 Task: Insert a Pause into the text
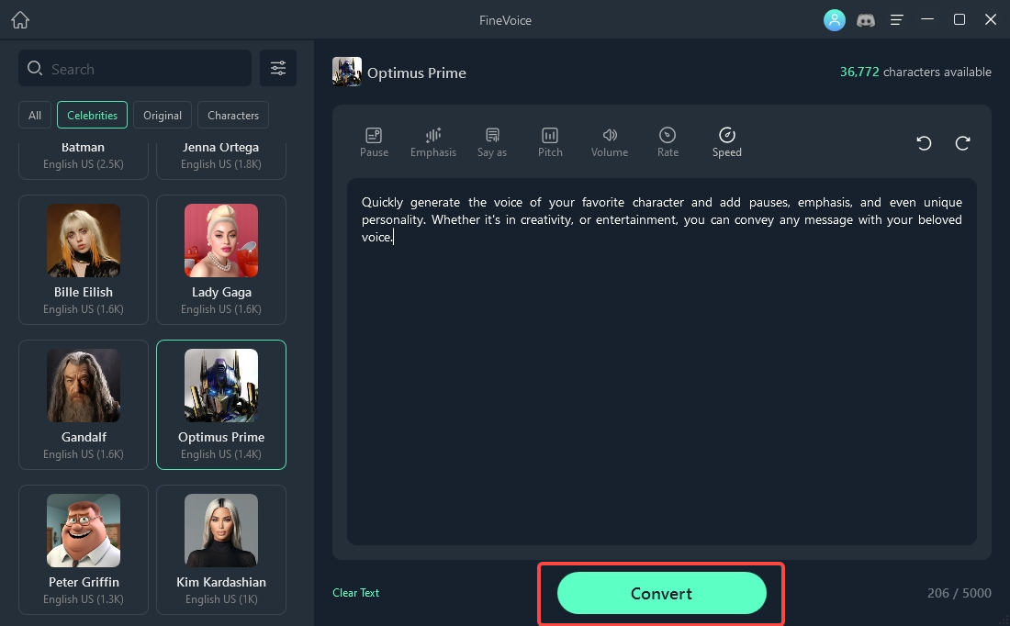click(374, 142)
